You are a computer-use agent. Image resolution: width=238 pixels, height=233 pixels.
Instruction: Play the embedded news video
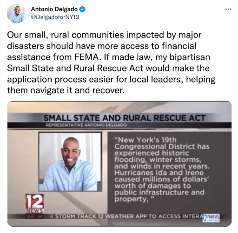pos(119,164)
